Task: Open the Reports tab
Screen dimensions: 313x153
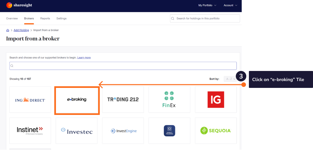Action: point(45,19)
